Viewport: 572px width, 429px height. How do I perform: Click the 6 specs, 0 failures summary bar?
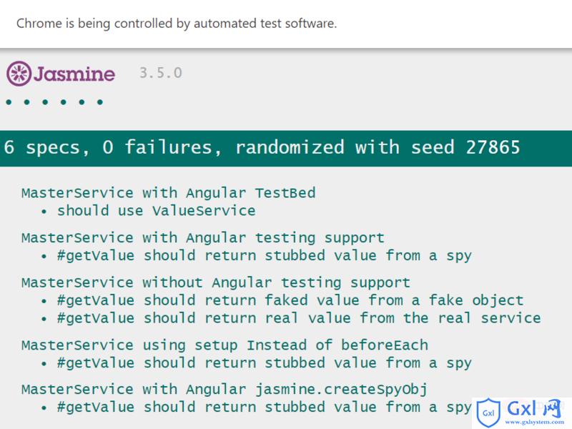click(286, 149)
